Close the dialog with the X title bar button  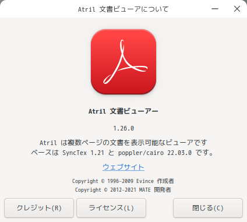pyautogui.click(x=237, y=9)
